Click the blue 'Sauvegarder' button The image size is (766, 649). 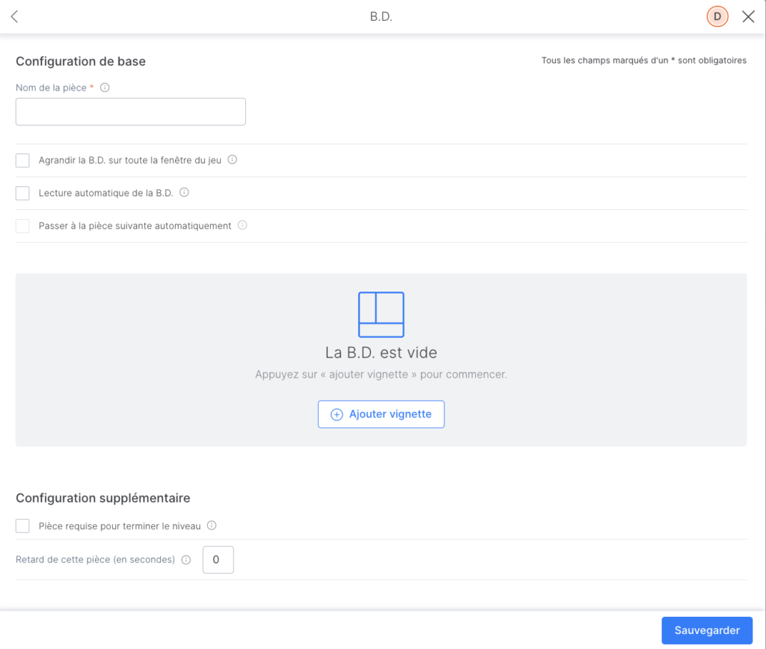pos(706,630)
